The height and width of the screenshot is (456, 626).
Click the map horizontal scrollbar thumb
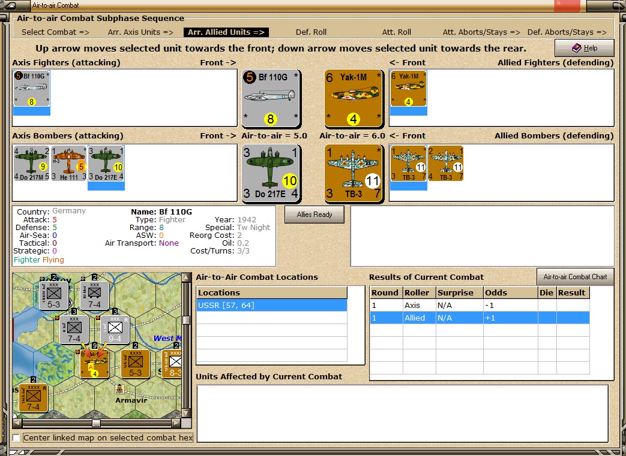coord(96,423)
